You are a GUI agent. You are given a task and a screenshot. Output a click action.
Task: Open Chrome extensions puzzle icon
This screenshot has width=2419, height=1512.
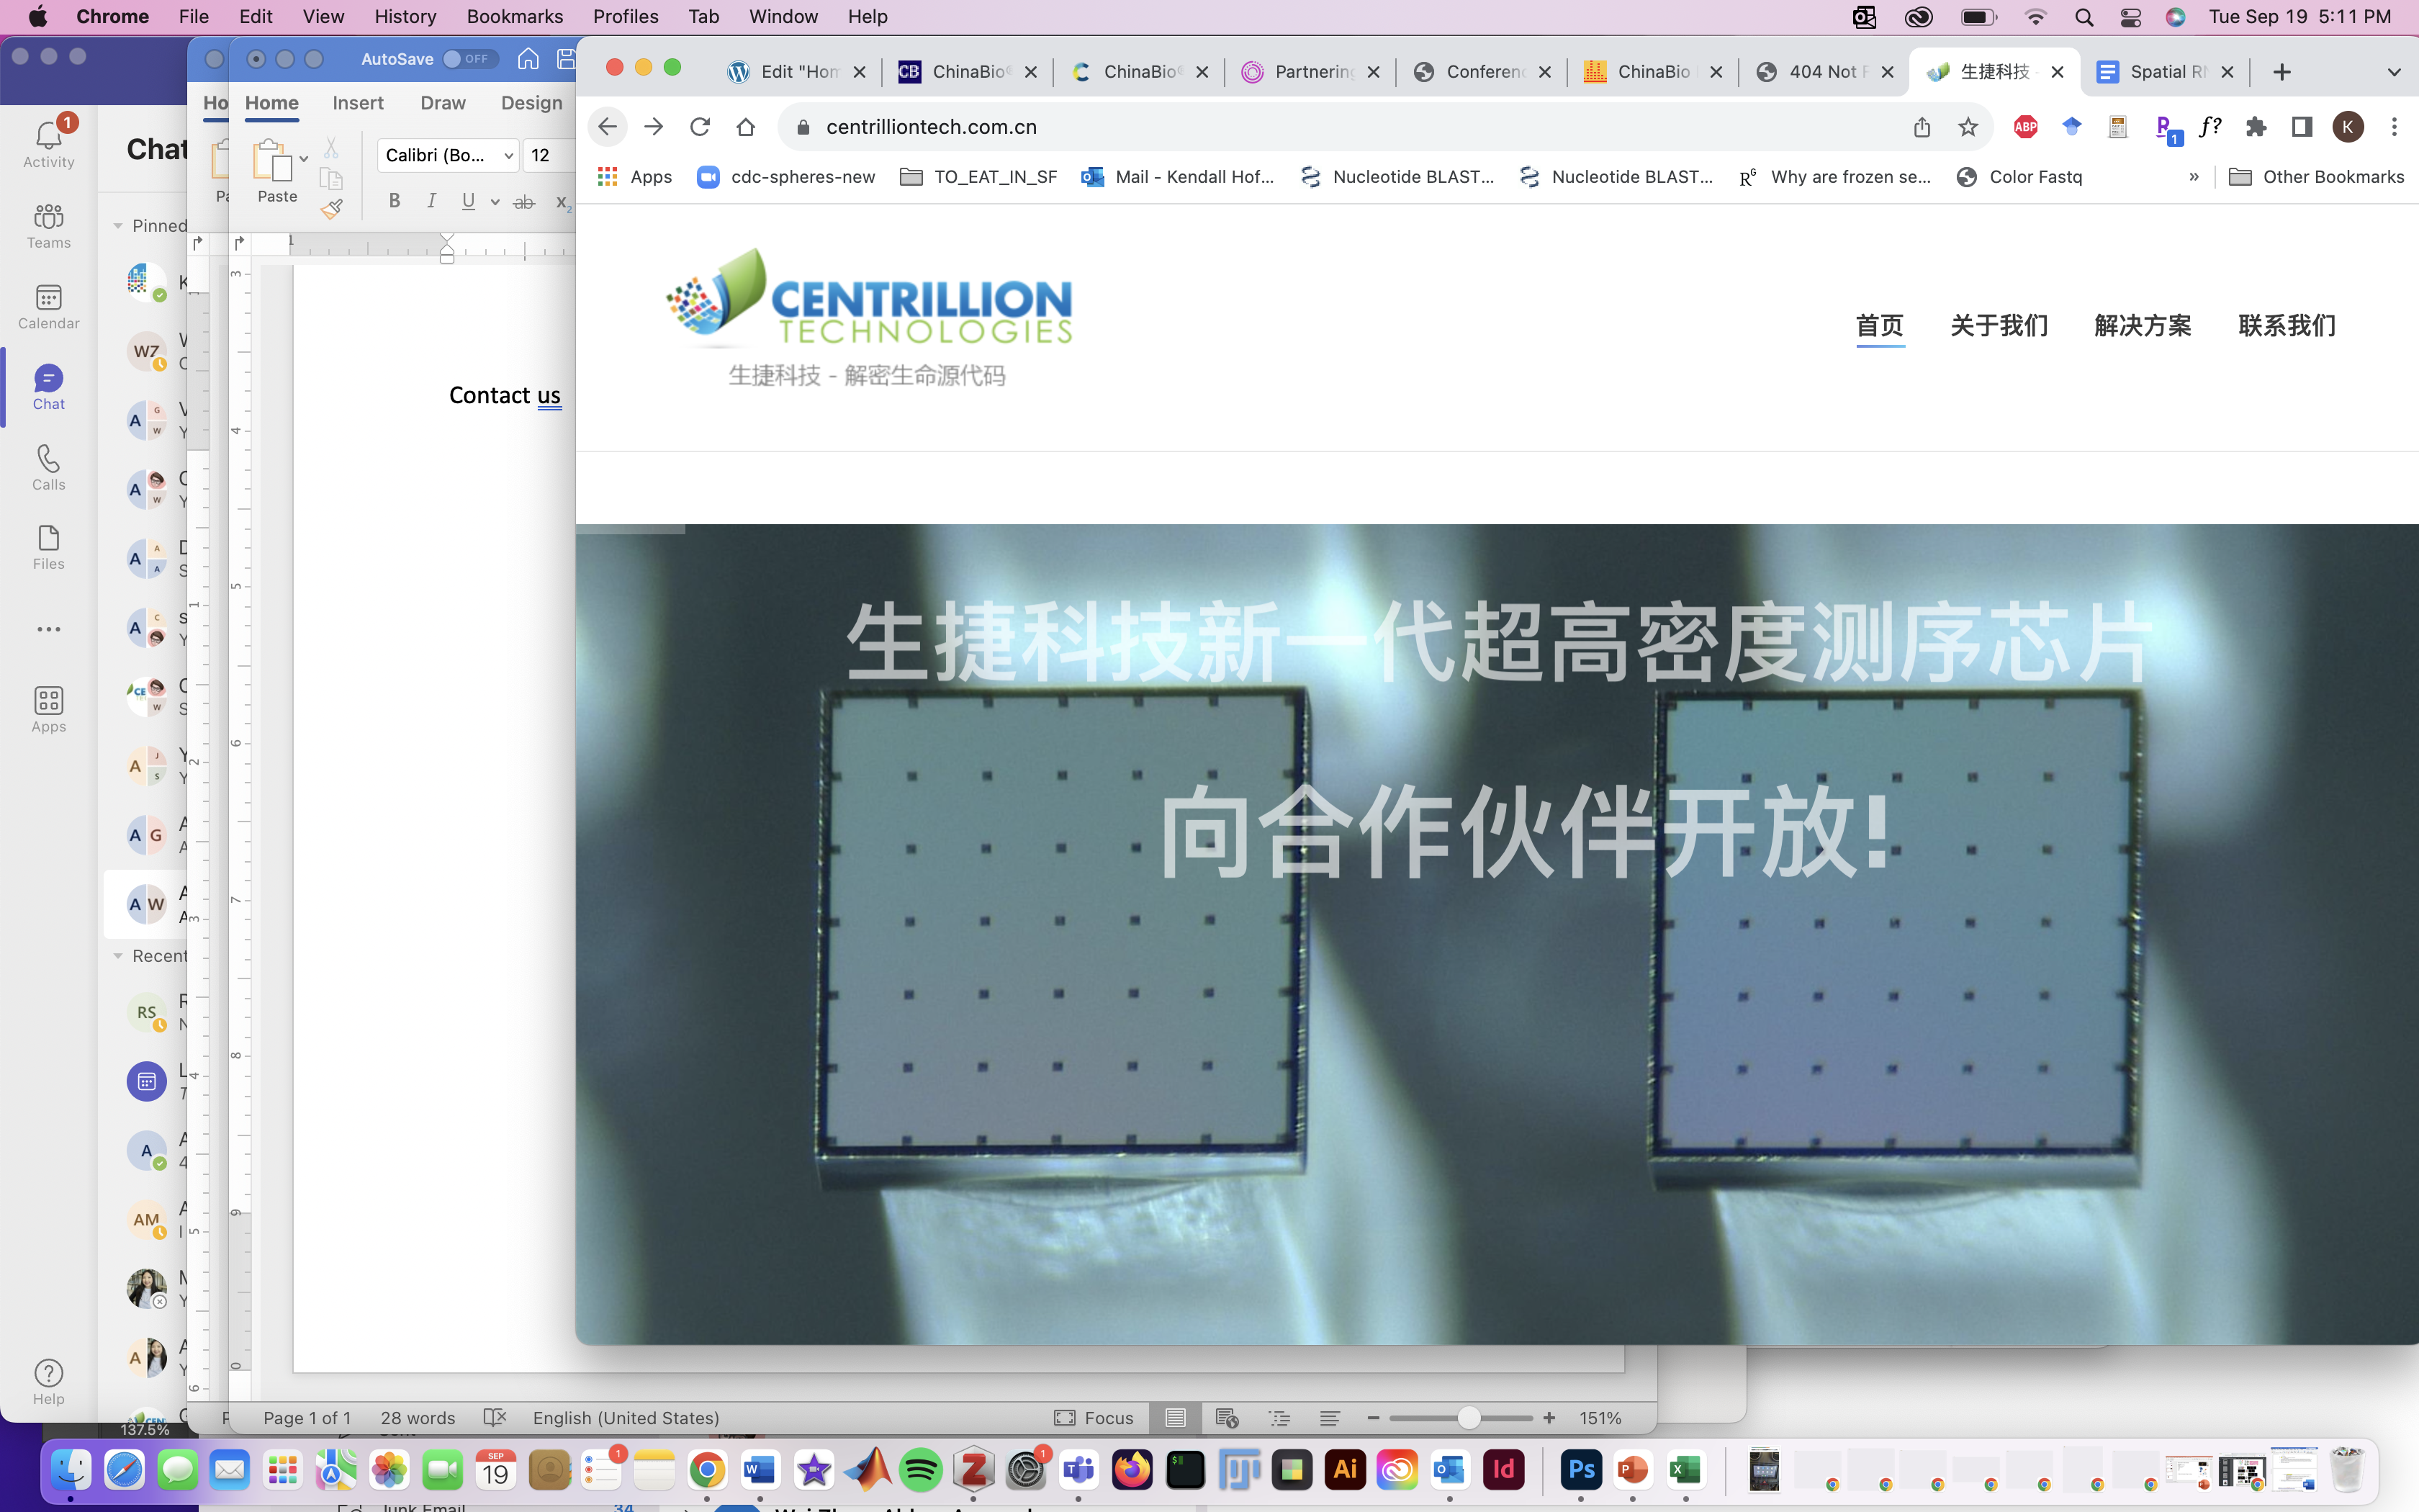click(x=2256, y=127)
